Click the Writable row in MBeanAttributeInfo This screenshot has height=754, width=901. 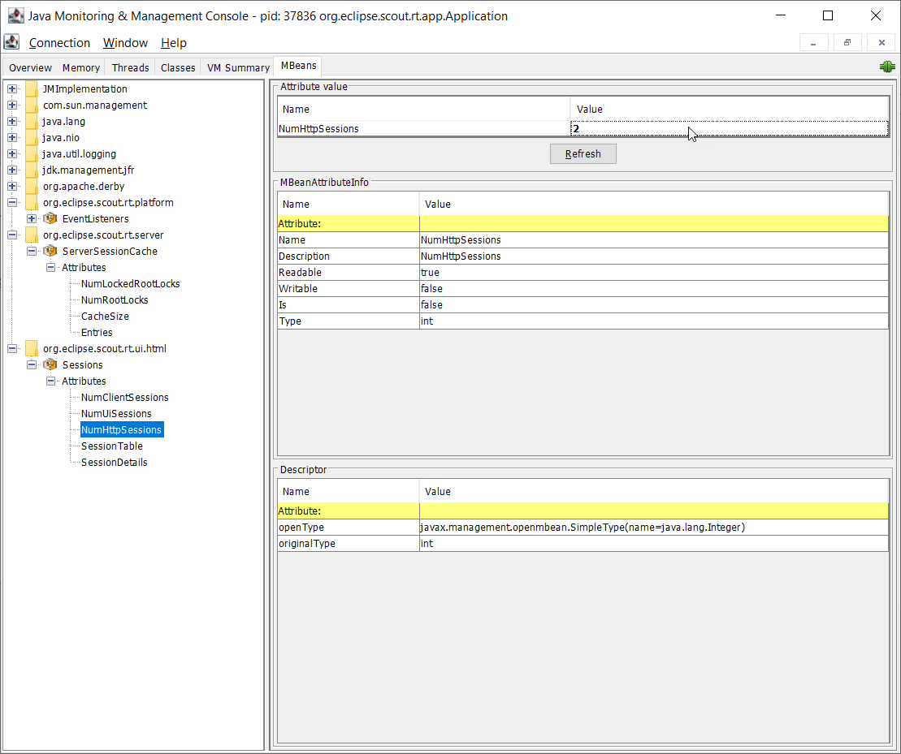[583, 289]
